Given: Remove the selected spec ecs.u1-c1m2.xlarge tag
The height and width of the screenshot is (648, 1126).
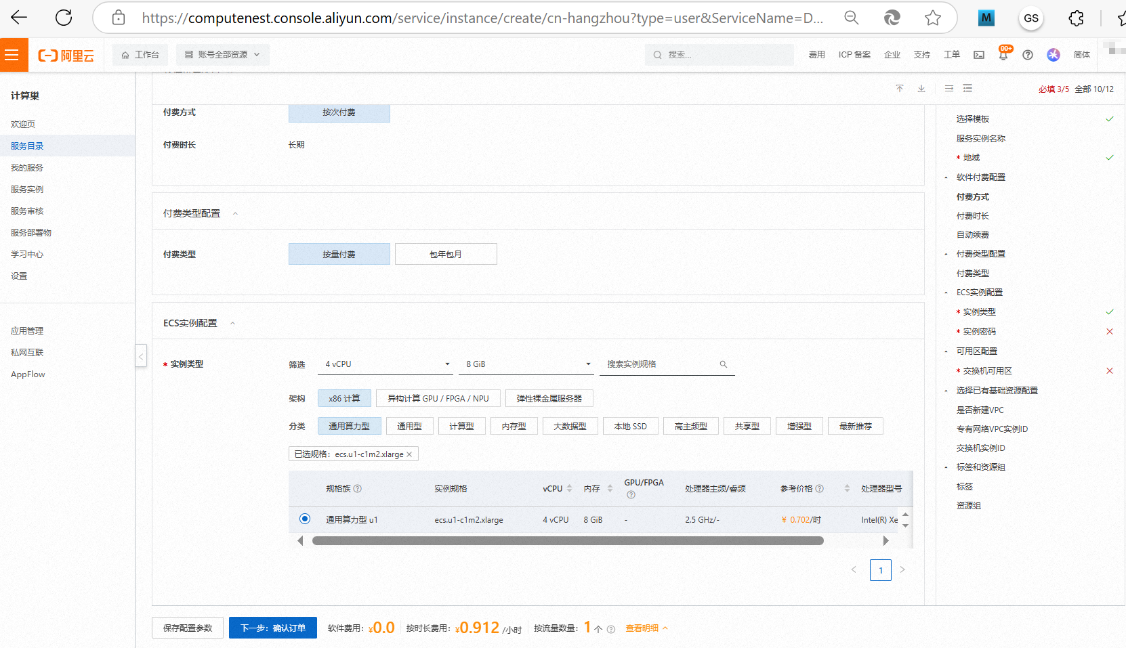Looking at the screenshot, I should point(409,454).
